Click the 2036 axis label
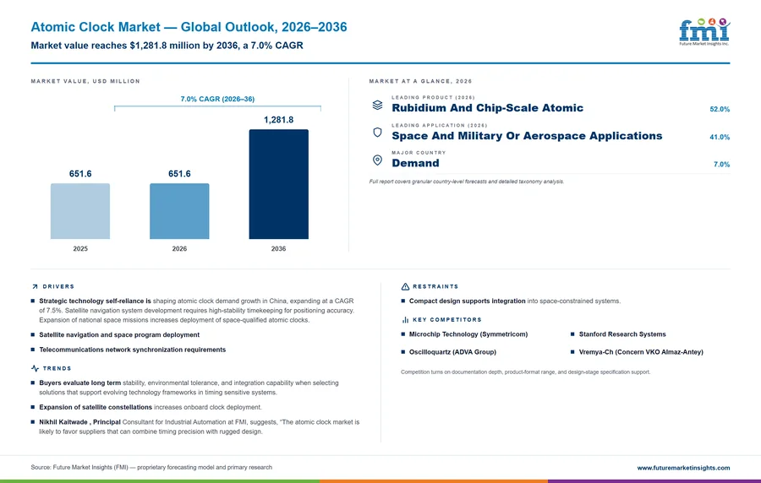 tap(278, 248)
